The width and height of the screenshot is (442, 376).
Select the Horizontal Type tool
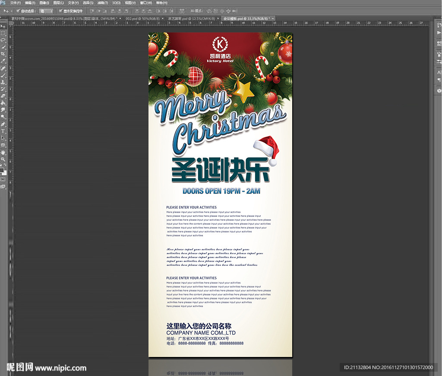pyautogui.click(x=3, y=131)
